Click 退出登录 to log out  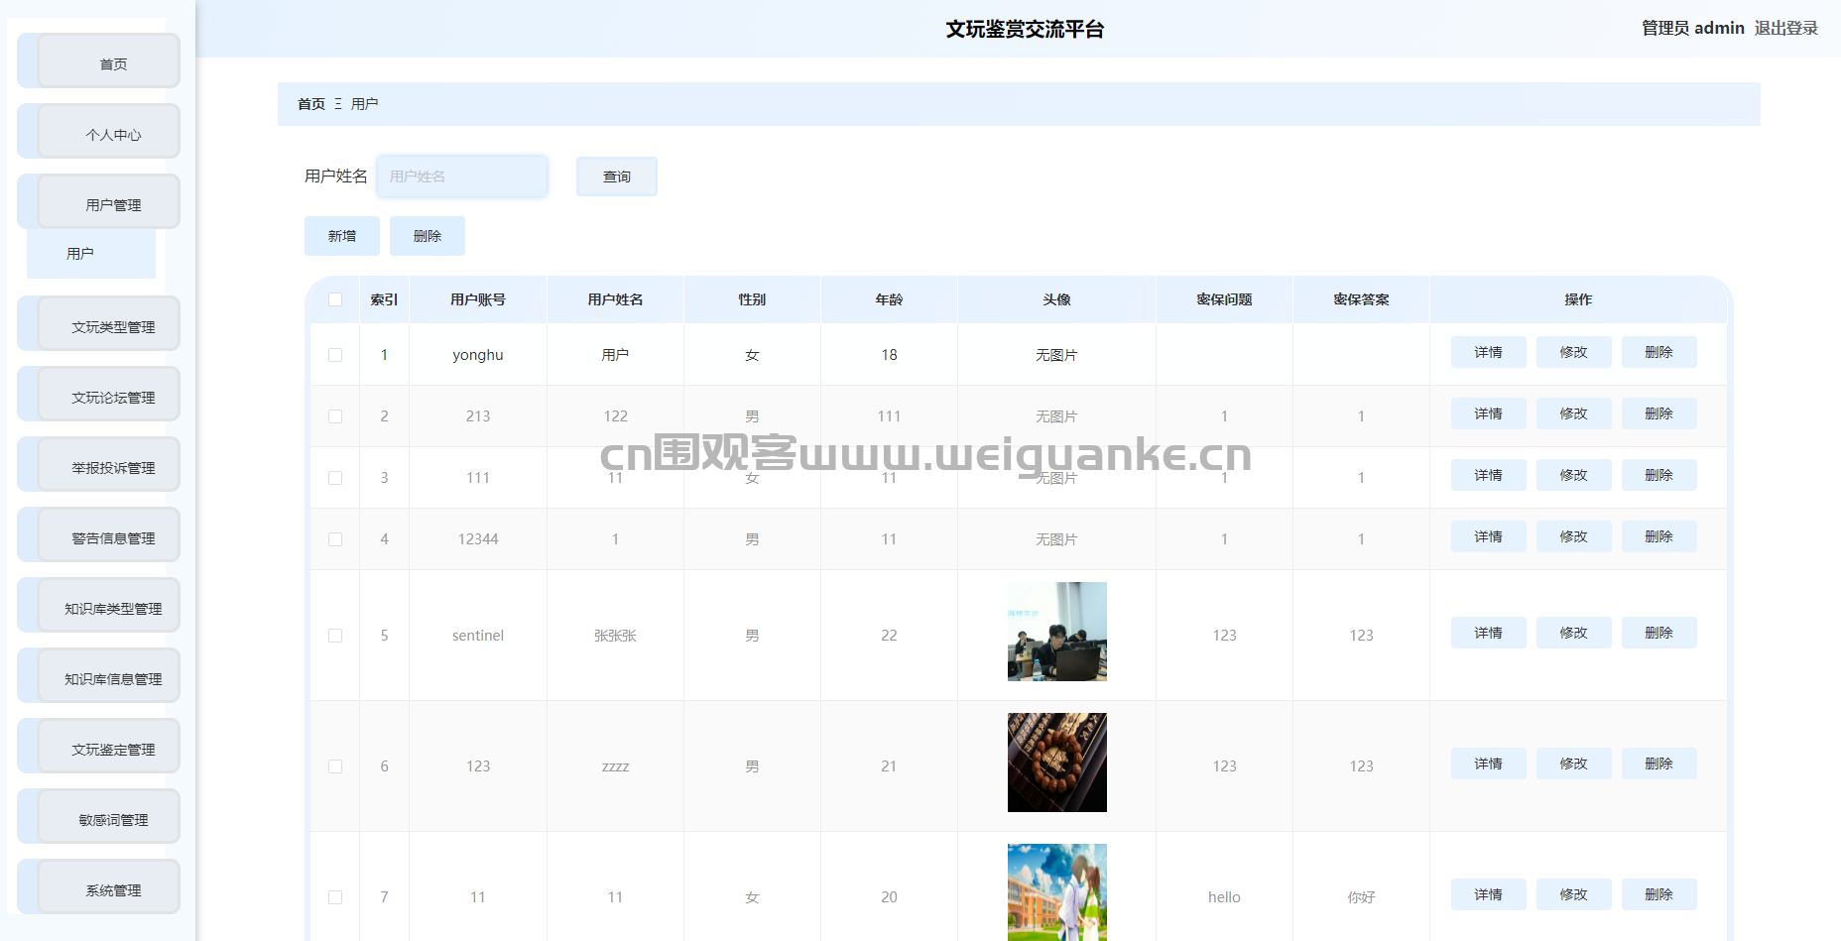(1785, 28)
